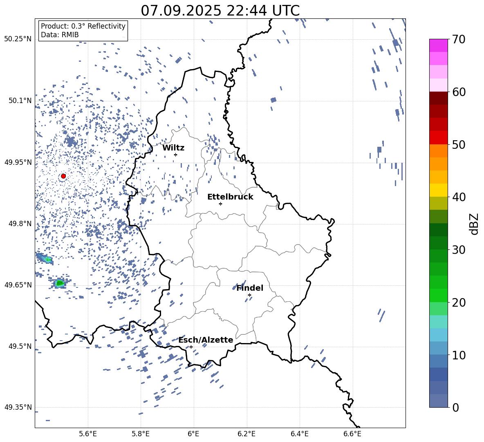
Task: Click the 49.35°N latitude label
Action: point(18,407)
